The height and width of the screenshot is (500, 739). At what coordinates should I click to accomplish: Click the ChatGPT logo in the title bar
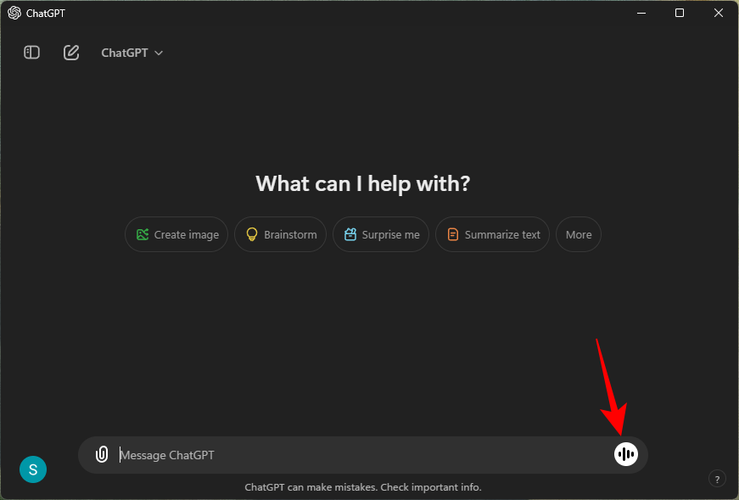click(14, 13)
